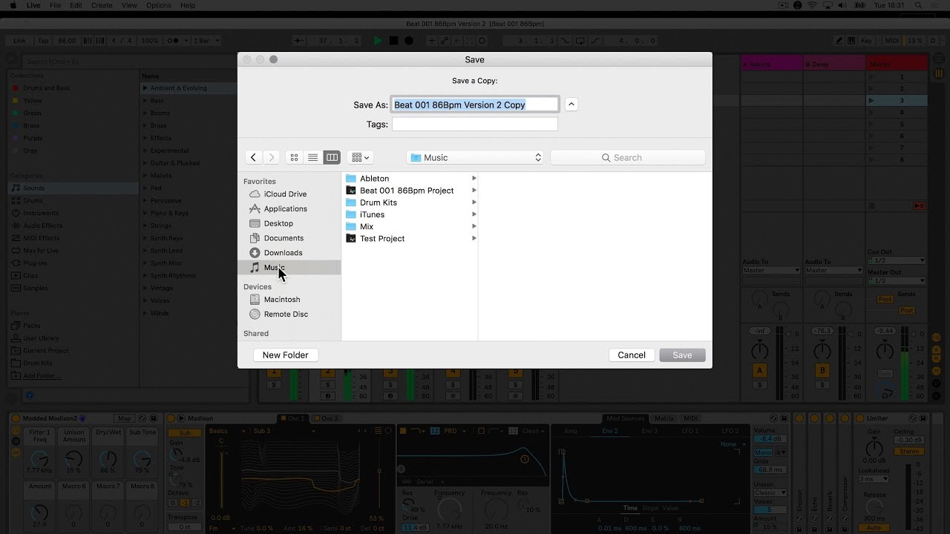Open the Music location dropdown

[x=475, y=157]
